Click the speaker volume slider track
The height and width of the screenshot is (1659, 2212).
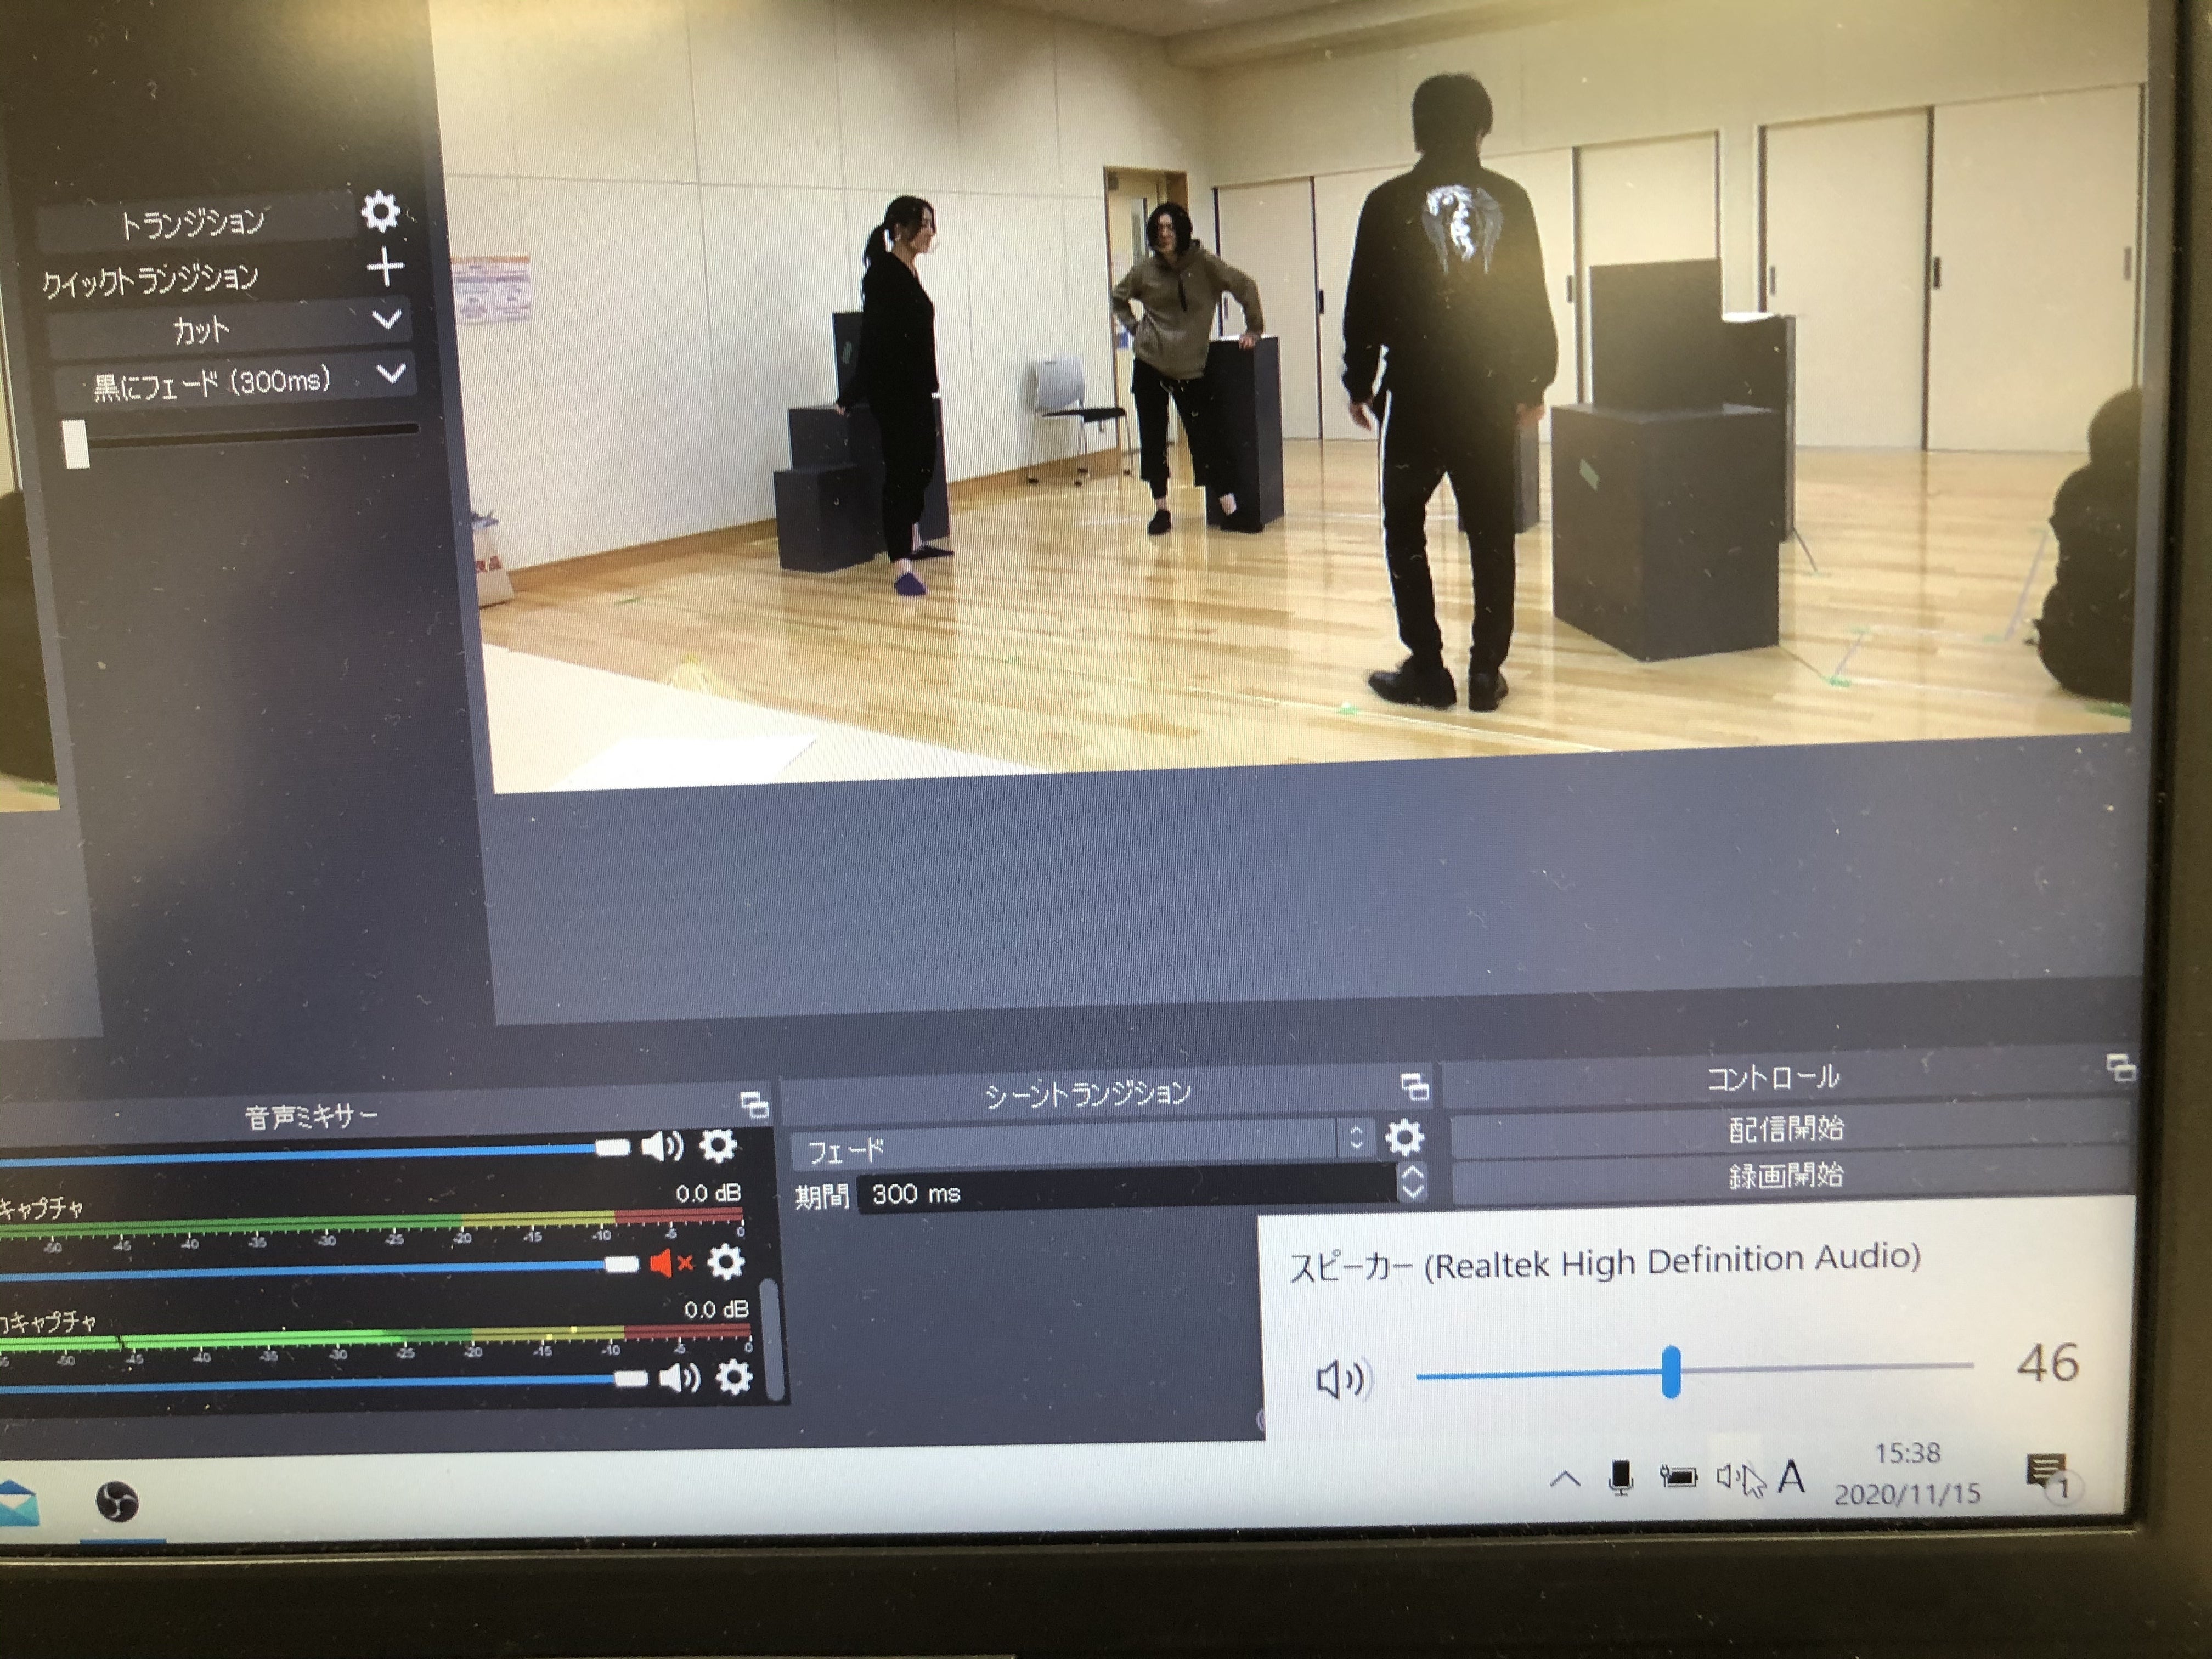click(1820, 1368)
